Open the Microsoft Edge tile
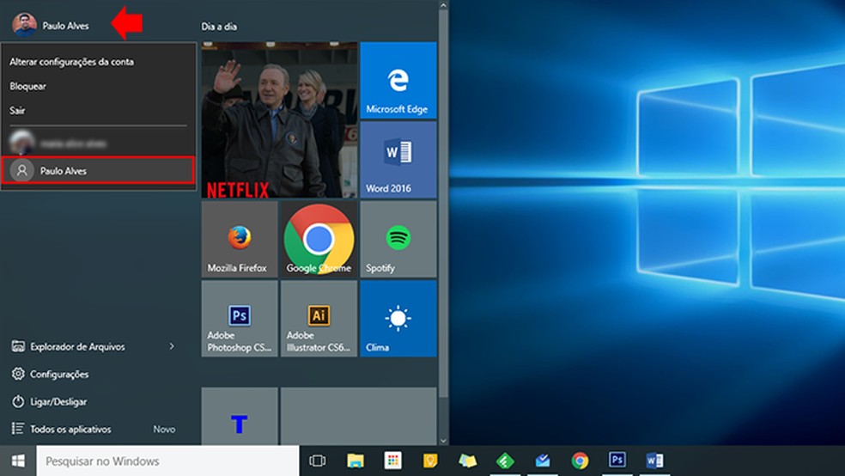The height and width of the screenshot is (476, 845). point(398,80)
